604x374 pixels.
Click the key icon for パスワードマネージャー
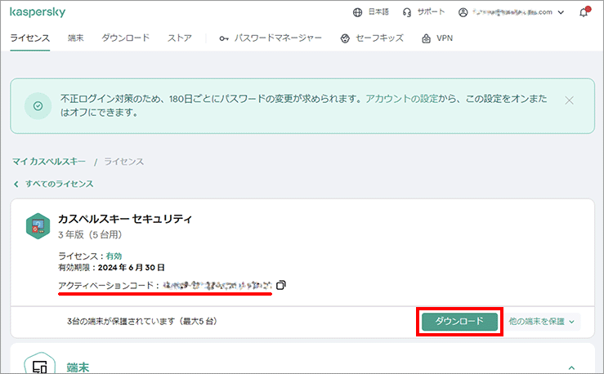pyautogui.click(x=224, y=38)
